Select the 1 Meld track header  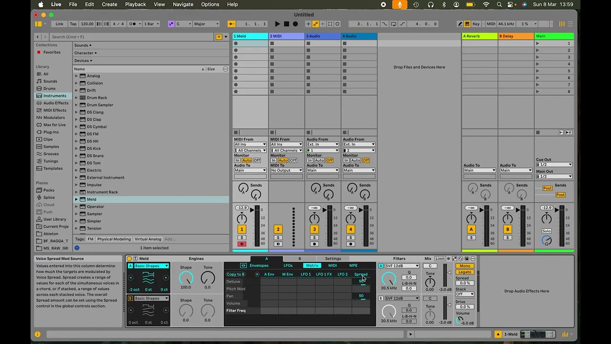250,36
